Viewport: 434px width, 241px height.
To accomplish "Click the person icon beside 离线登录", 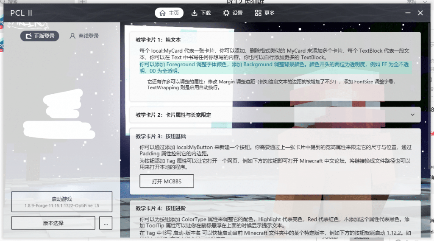I will [x=72, y=36].
